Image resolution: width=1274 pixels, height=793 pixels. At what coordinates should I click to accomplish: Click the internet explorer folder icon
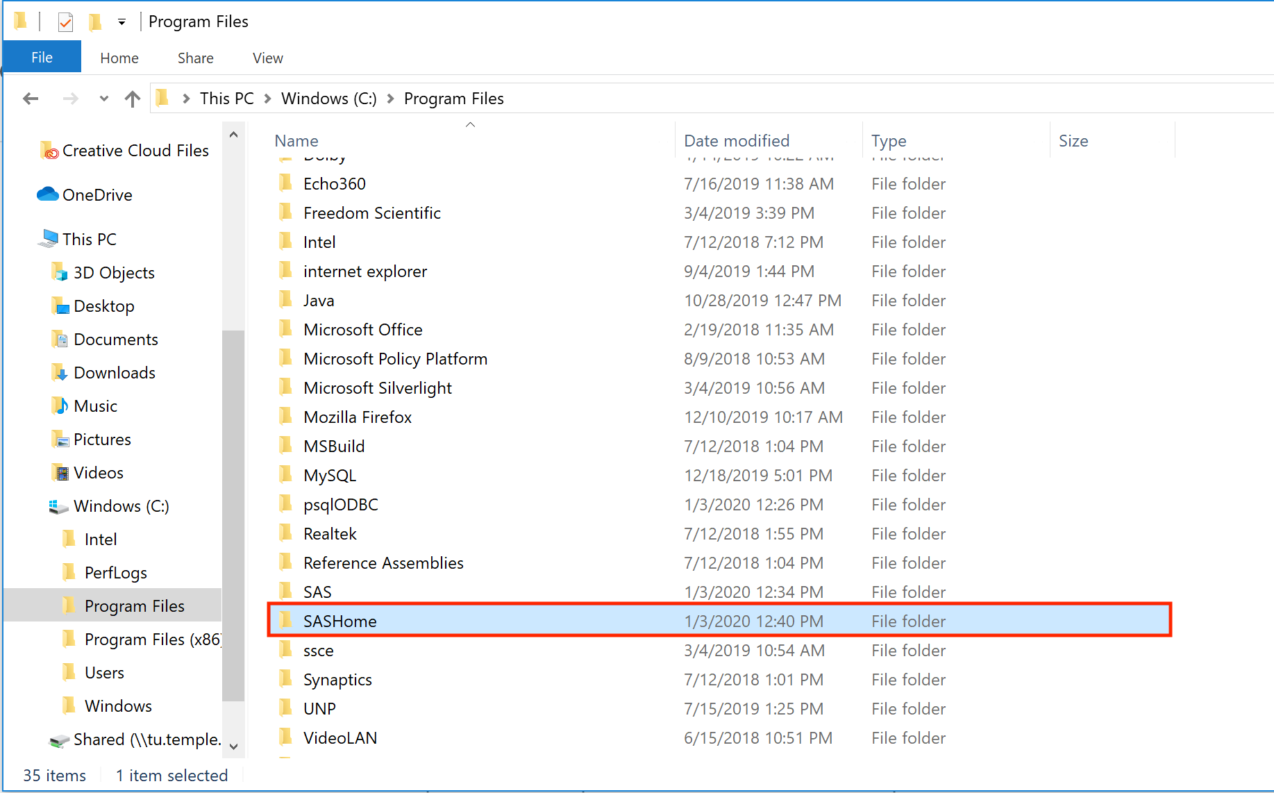(x=285, y=271)
